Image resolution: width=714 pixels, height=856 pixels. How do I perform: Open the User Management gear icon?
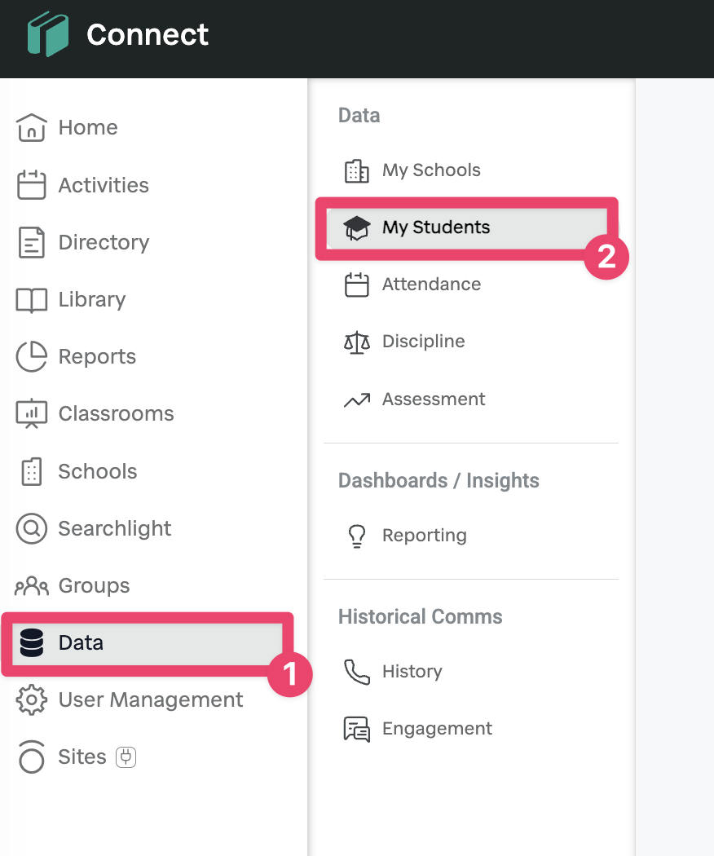point(32,700)
